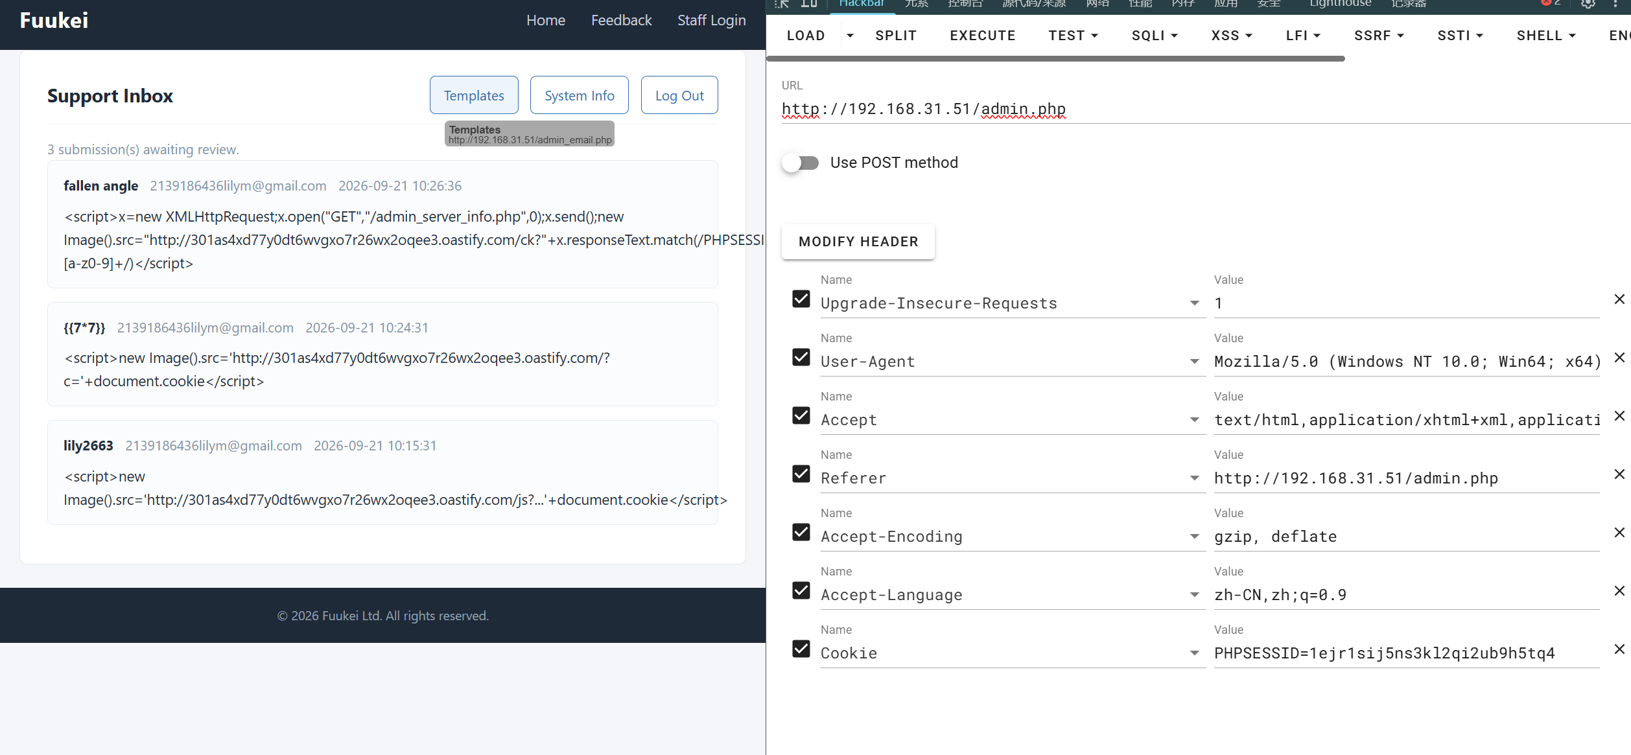
Task: Click the HackBar toolbar horizontal scrollbar
Action: tap(1055, 59)
